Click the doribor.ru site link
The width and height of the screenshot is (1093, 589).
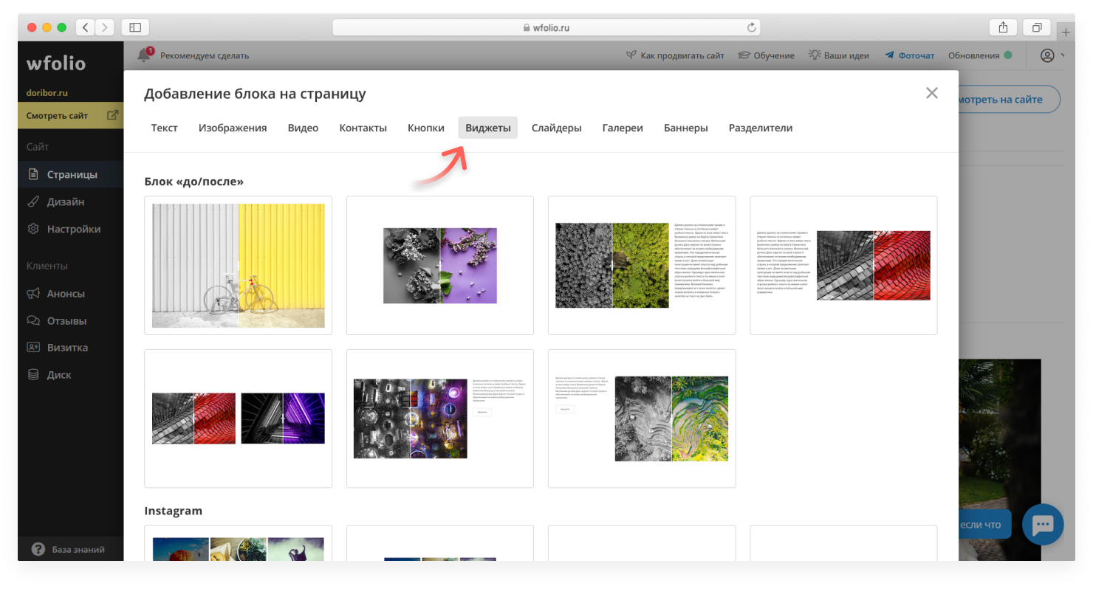click(x=47, y=93)
